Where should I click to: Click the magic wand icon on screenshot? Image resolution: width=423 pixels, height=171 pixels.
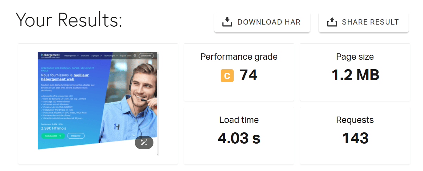pyautogui.click(x=144, y=142)
